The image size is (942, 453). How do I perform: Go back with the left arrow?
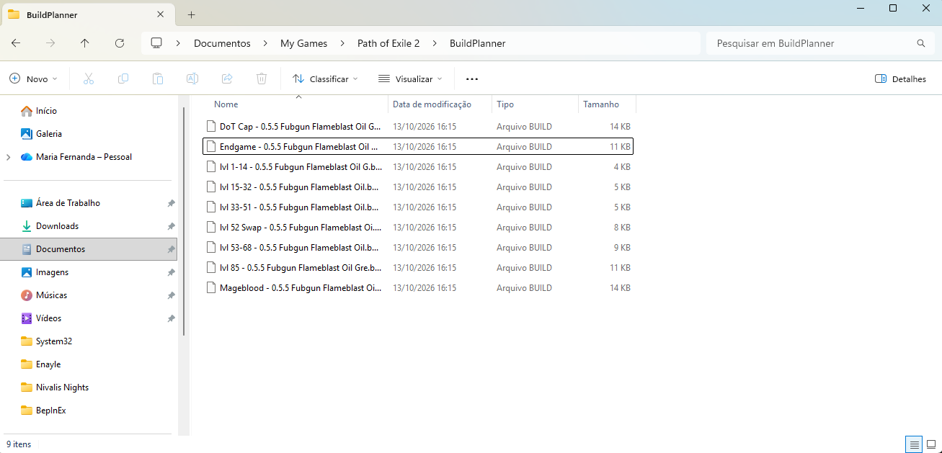16,43
